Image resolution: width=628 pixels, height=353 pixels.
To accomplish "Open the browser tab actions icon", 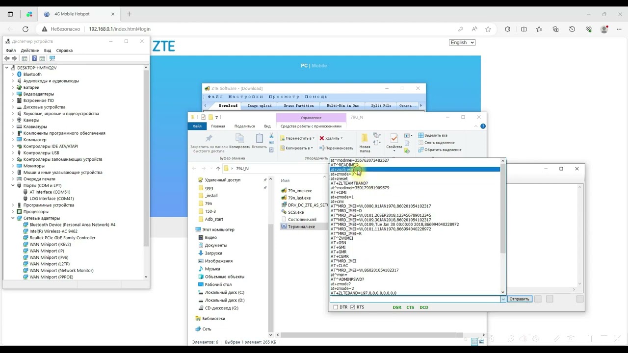I will pos(10,14).
